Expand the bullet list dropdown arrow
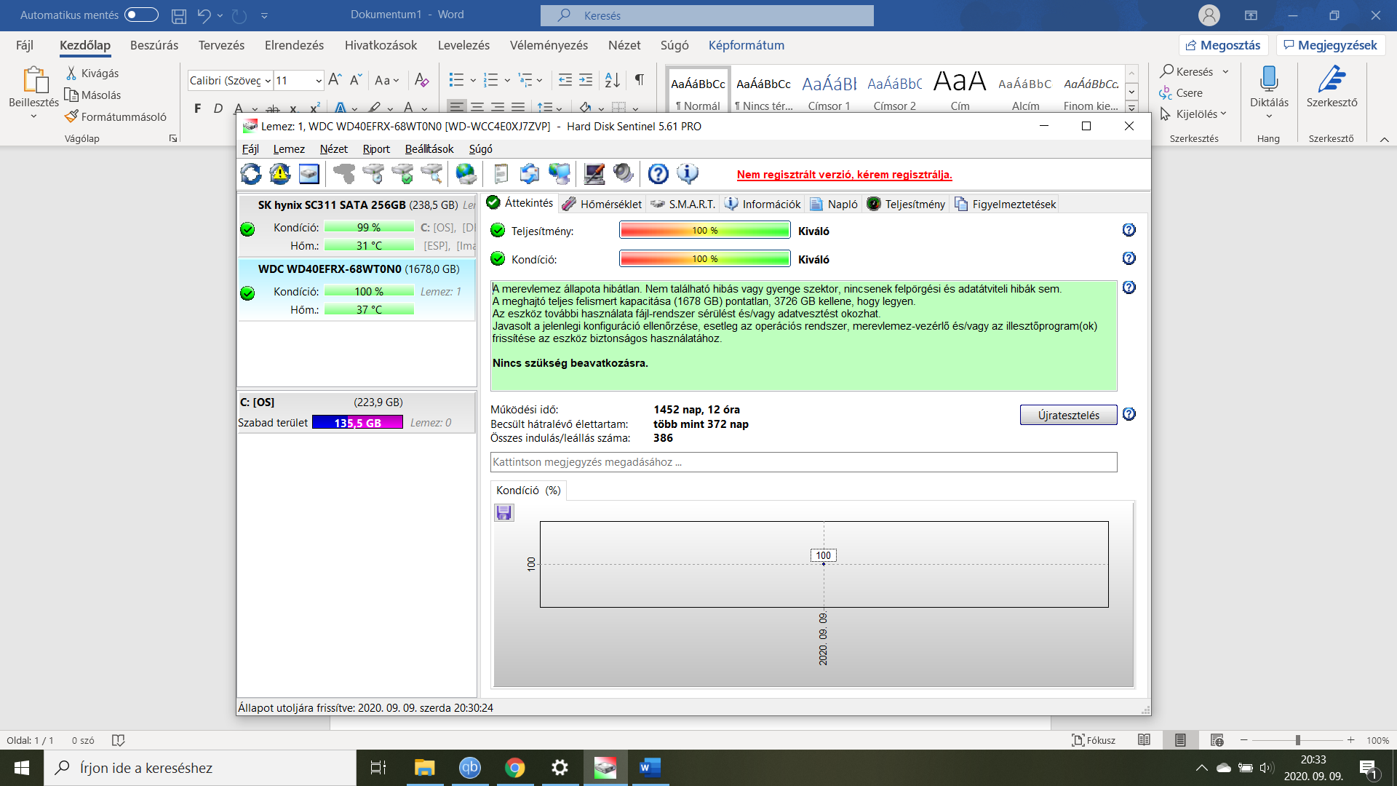The image size is (1397, 786). 473,81
